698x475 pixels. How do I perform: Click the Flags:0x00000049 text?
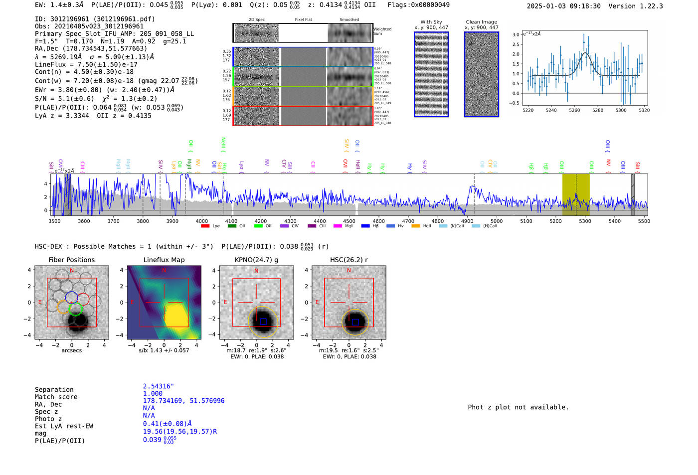point(418,5)
